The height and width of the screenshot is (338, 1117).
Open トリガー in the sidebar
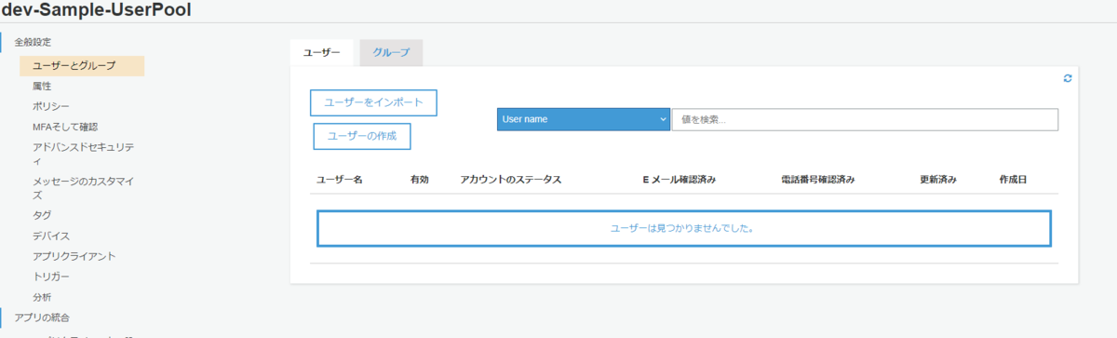(x=51, y=277)
